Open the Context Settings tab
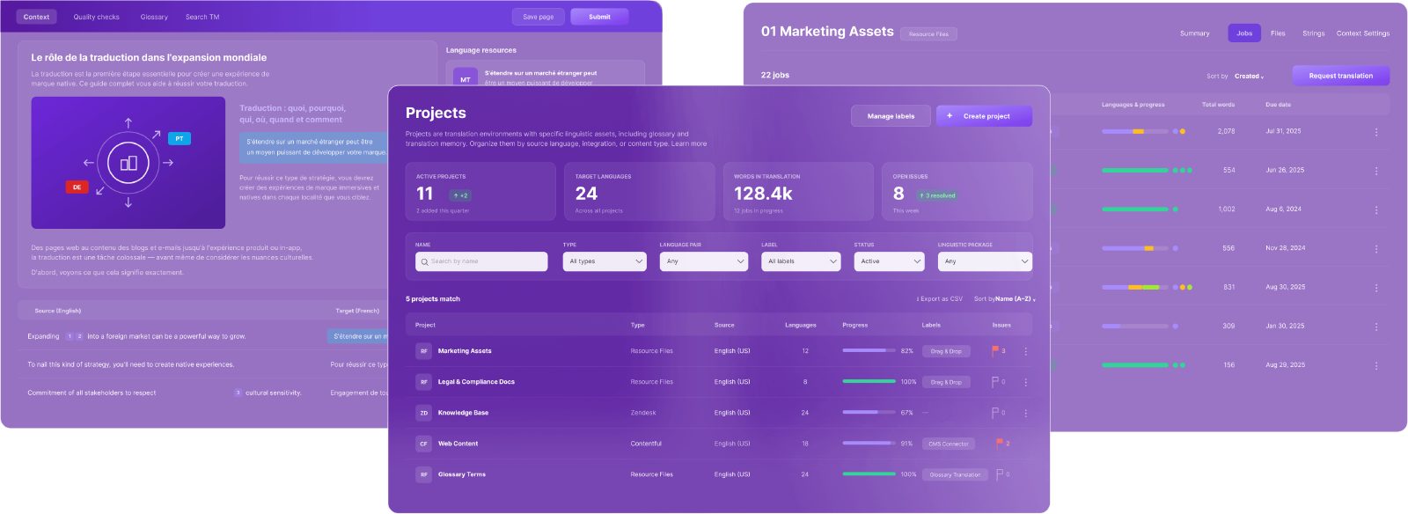The height and width of the screenshot is (514, 1408). [1363, 33]
